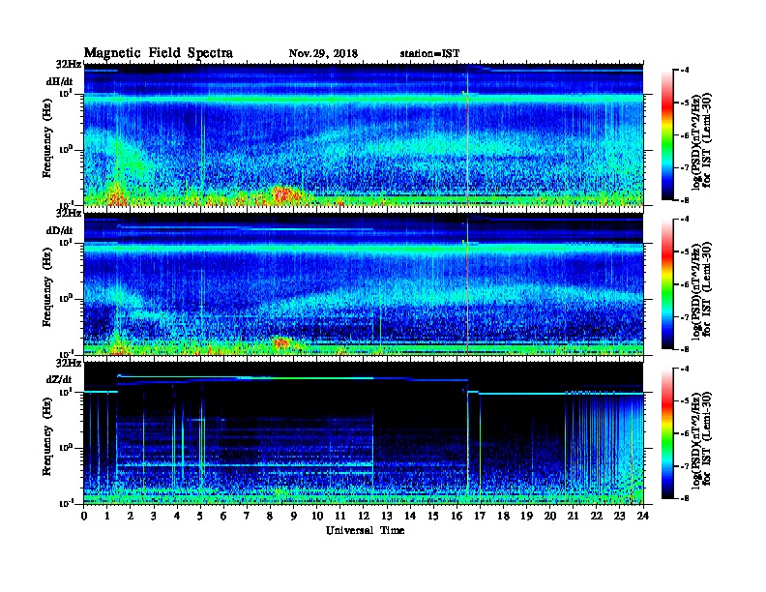Click the dH/dt panel label

pyautogui.click(x=60, y=81)
